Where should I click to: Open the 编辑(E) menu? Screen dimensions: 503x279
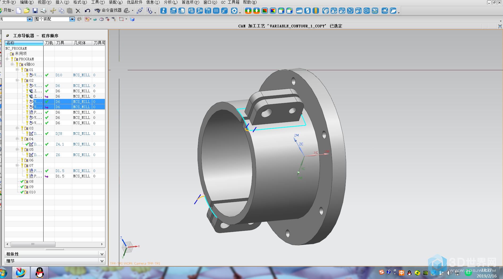pyautogui.click(x=27, y=2)
